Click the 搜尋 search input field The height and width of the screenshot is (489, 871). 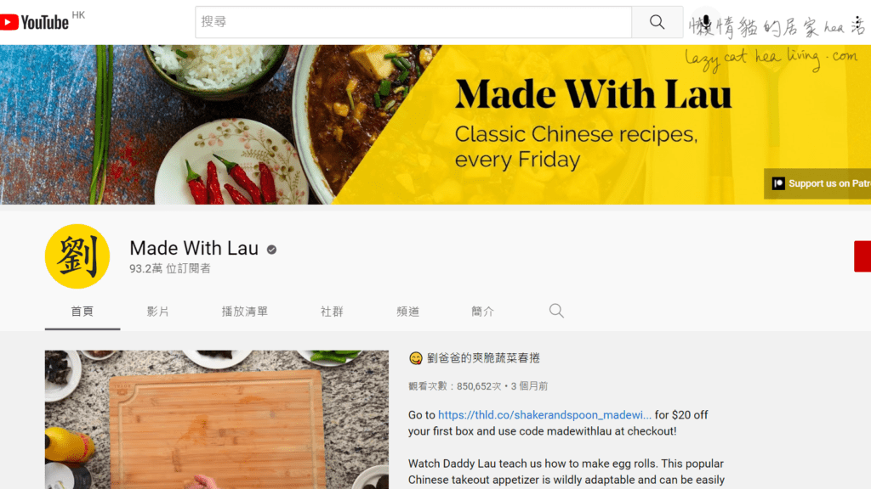413,22
